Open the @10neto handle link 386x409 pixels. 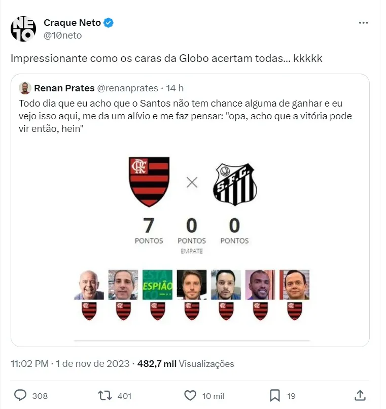click(x=63, y=35)
